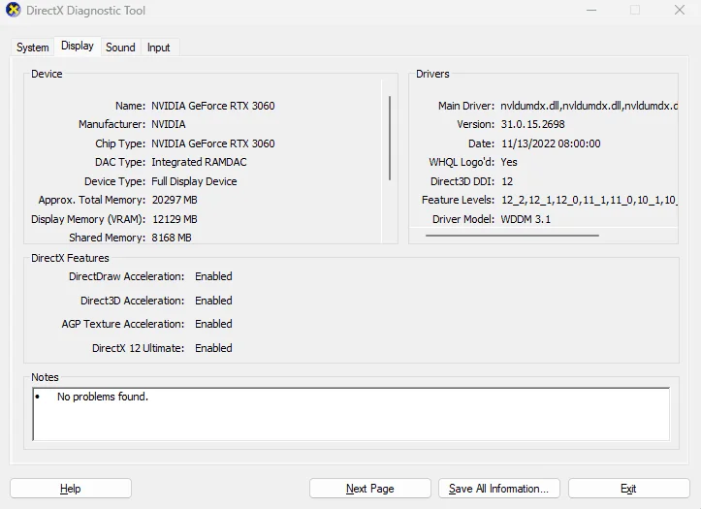Viewport: 701px width, 509px height.
Task: Click Direct3D DDI value '12'
Action: pyautogui.click(x=507, y=181)
